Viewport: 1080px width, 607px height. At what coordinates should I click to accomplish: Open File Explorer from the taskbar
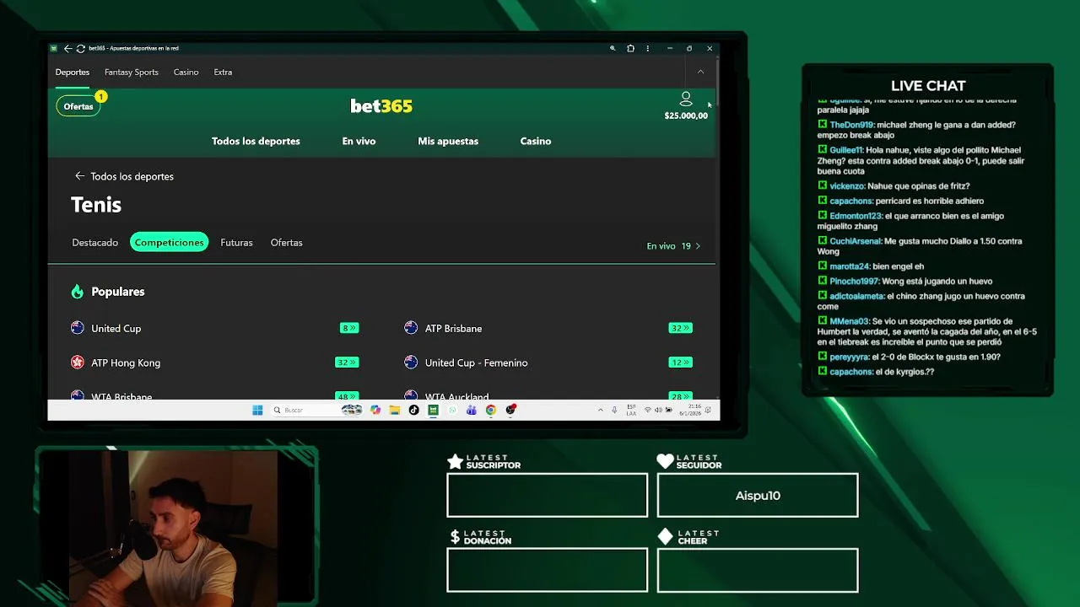pos(394,410)
